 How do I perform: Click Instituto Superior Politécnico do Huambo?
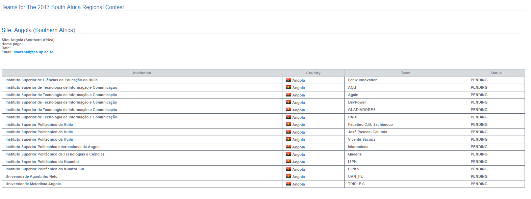click(x=42, y=162)
